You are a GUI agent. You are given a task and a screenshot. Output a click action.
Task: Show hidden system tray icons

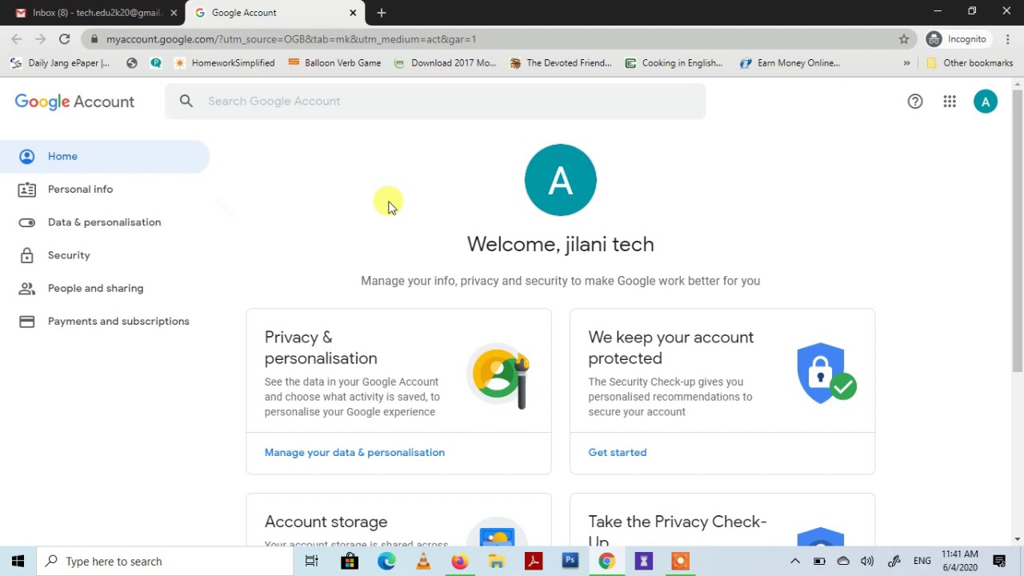coord(795,562)
